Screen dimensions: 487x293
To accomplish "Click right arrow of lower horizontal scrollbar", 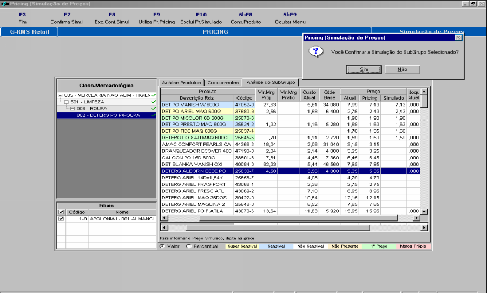I will [425, 228].
